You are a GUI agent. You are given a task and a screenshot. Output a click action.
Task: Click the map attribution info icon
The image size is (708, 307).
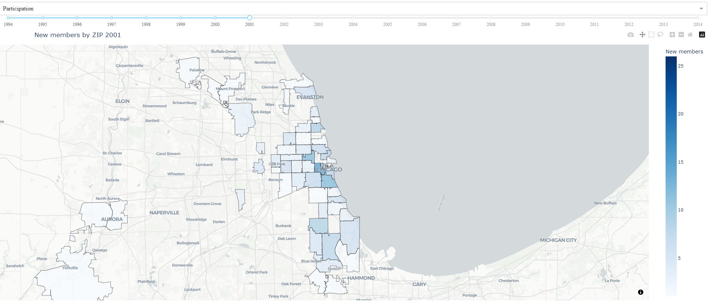pos(640,292)
